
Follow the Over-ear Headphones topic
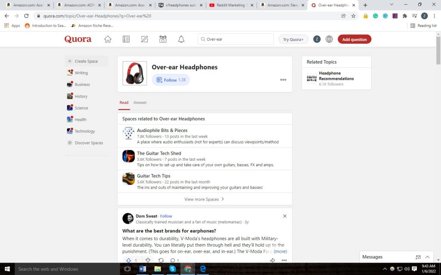coord(171,80)
